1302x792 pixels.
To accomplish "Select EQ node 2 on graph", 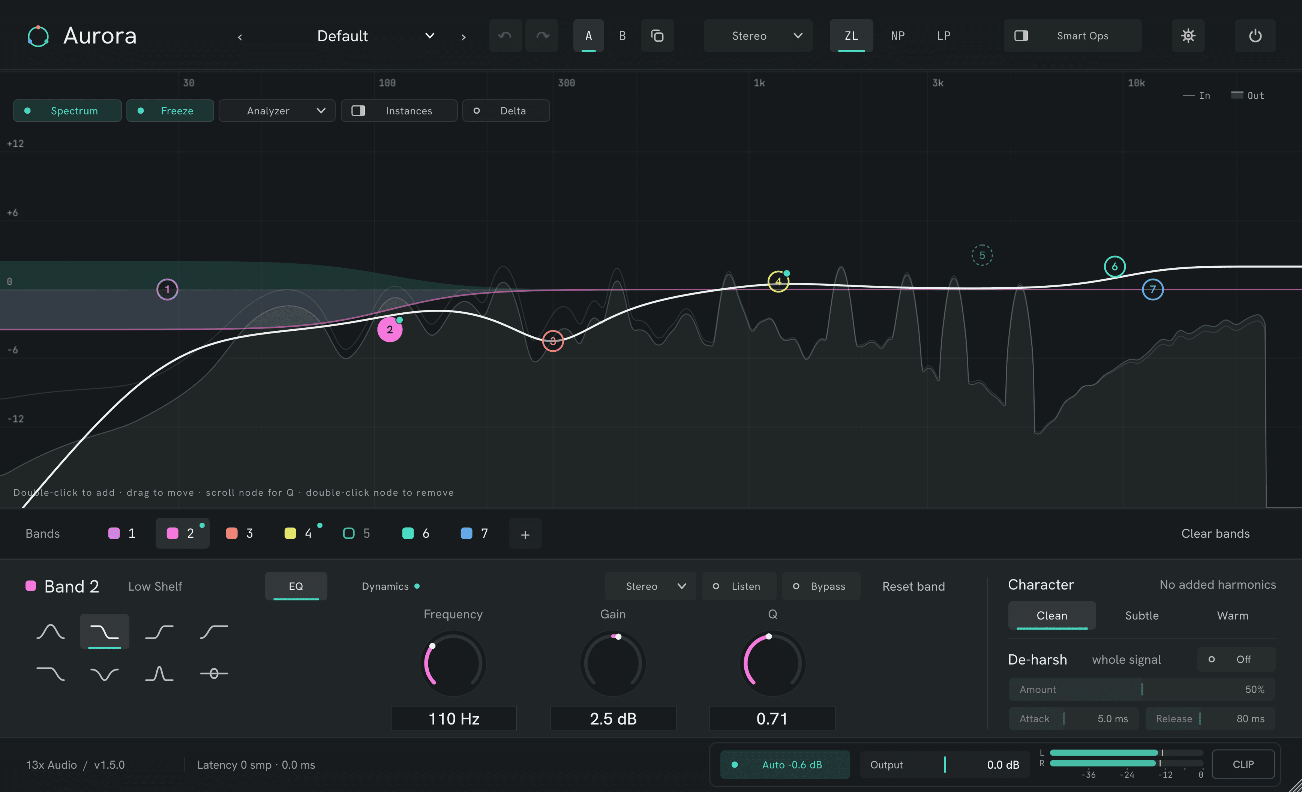I will (390, 330).
